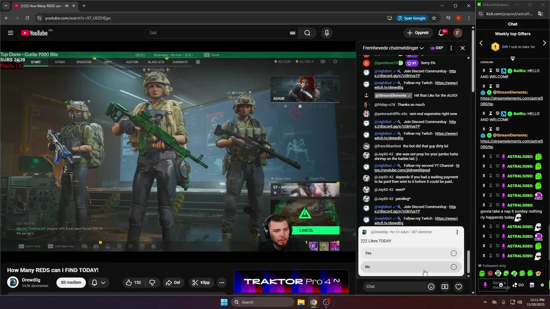Open Chrome media controls icon
550x309 pixels.
(448, 18)
